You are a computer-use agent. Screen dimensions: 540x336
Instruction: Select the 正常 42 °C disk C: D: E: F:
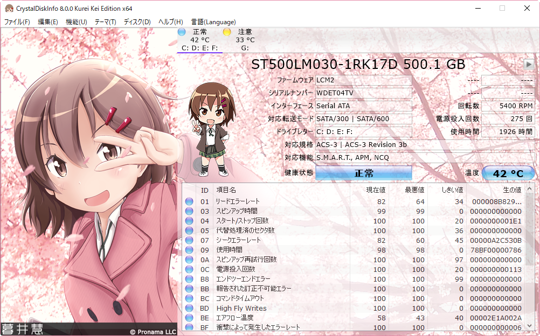(x=200, y=40)
